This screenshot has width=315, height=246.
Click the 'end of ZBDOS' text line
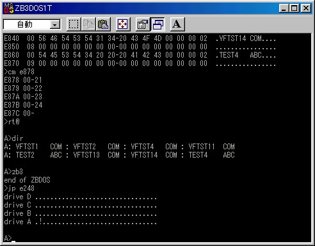coord(27,180)
